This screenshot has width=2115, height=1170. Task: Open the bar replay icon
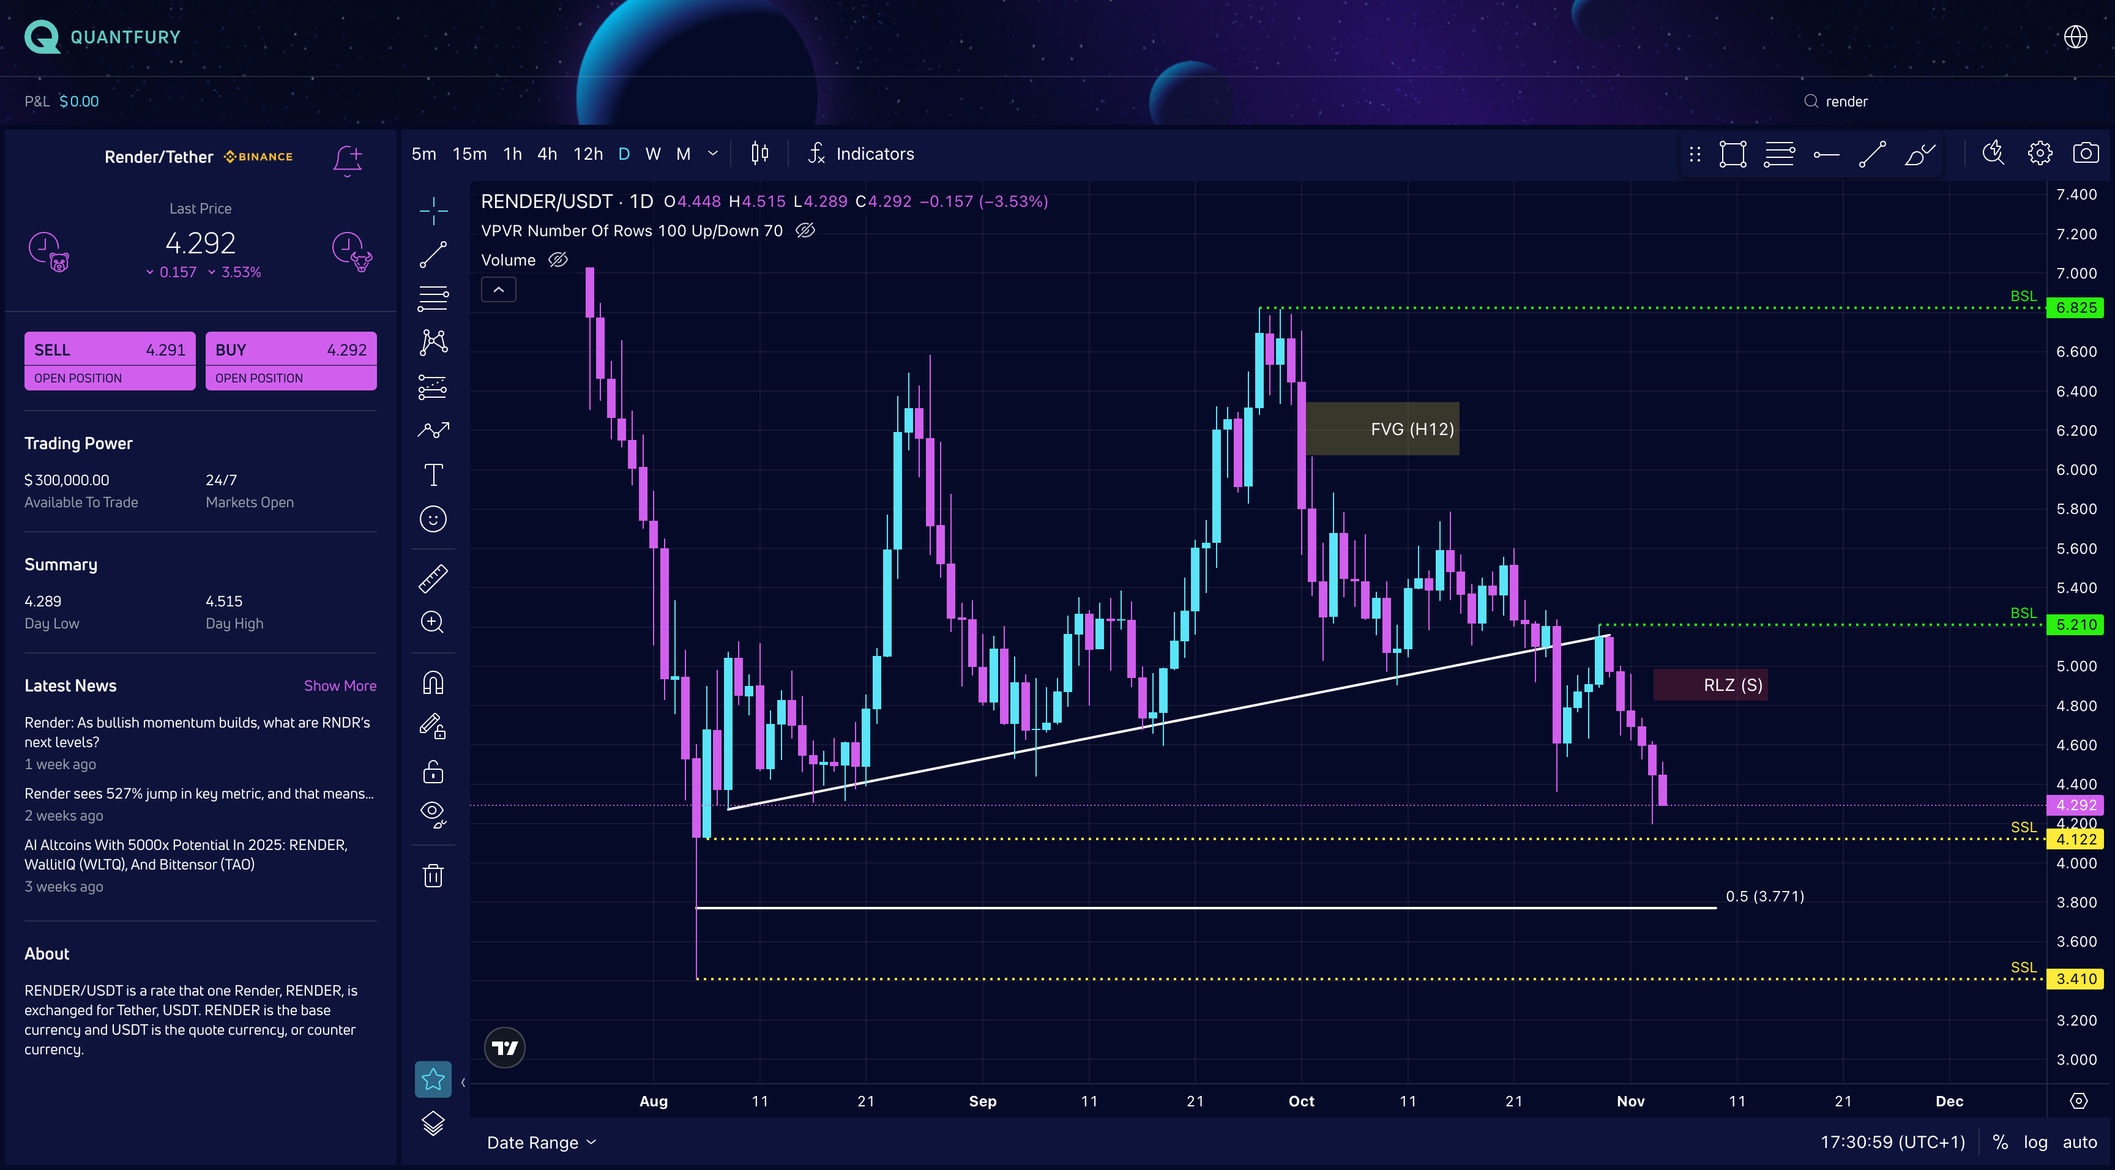pos(1993,154)
